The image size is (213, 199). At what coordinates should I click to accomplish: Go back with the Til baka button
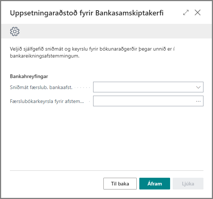point(120,184)
